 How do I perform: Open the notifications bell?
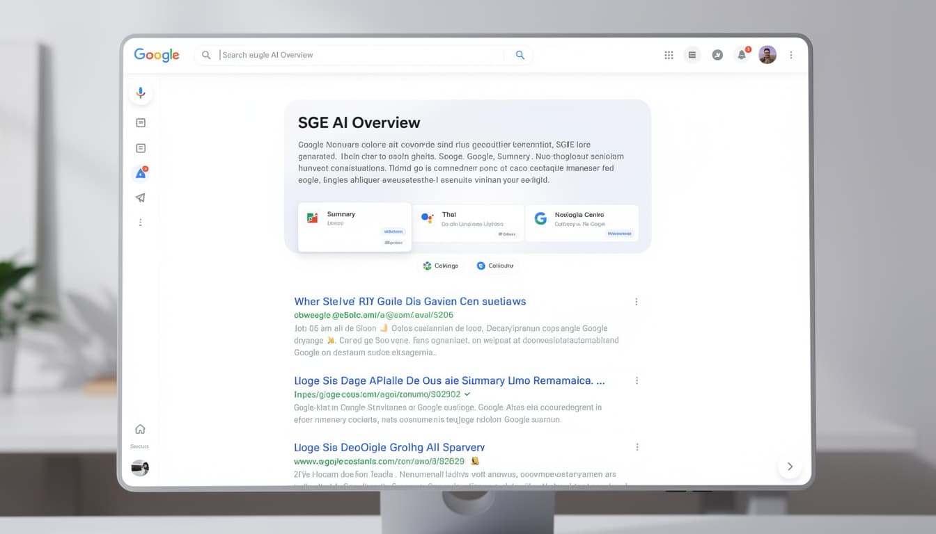pos(742,54)
